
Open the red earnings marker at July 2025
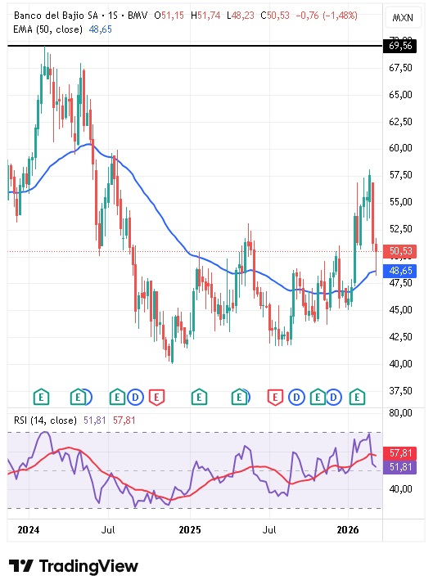275,398
